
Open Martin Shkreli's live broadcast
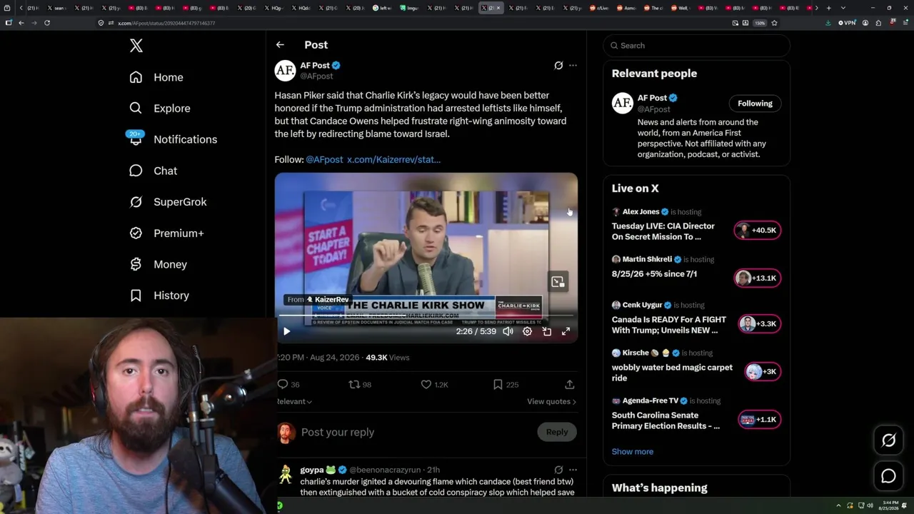coord(655,274)
